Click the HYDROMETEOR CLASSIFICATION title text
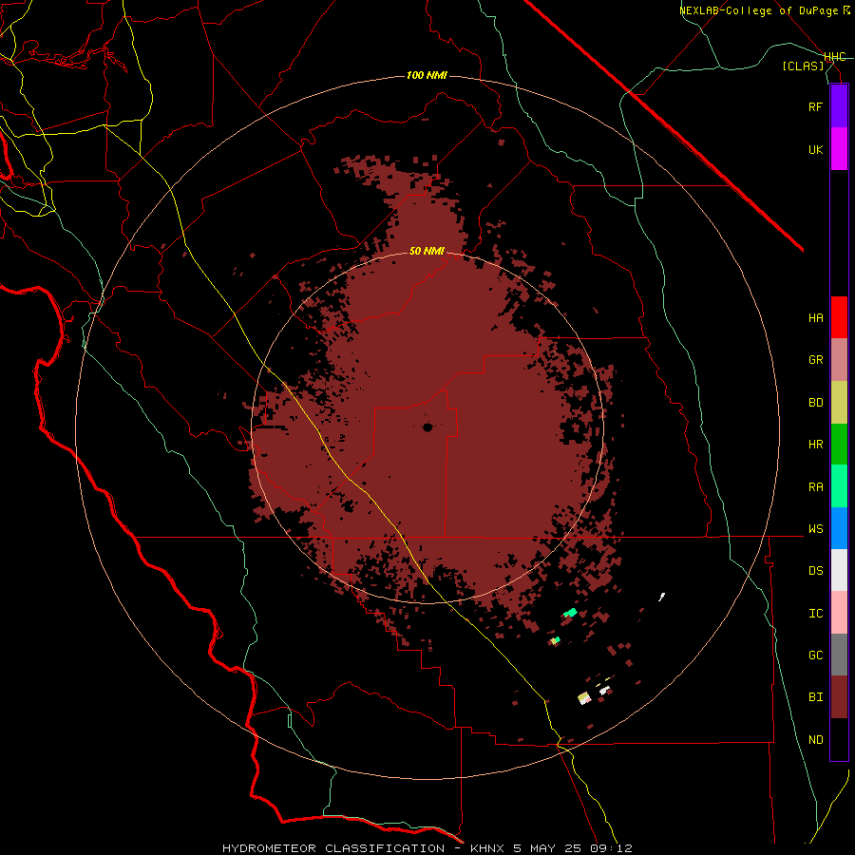The height and width of the screenshot is (855, 855). [333, 848]
